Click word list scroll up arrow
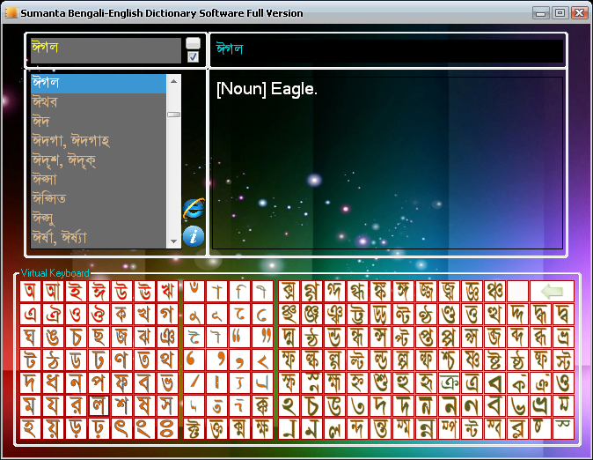This screenshot has width=593, height=460. point(173,81)
